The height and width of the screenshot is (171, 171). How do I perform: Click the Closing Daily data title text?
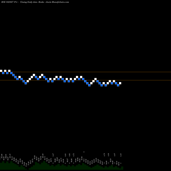click(x=29, y=2)
